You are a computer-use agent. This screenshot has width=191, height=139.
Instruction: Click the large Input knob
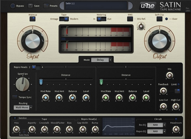coord(33,41)
